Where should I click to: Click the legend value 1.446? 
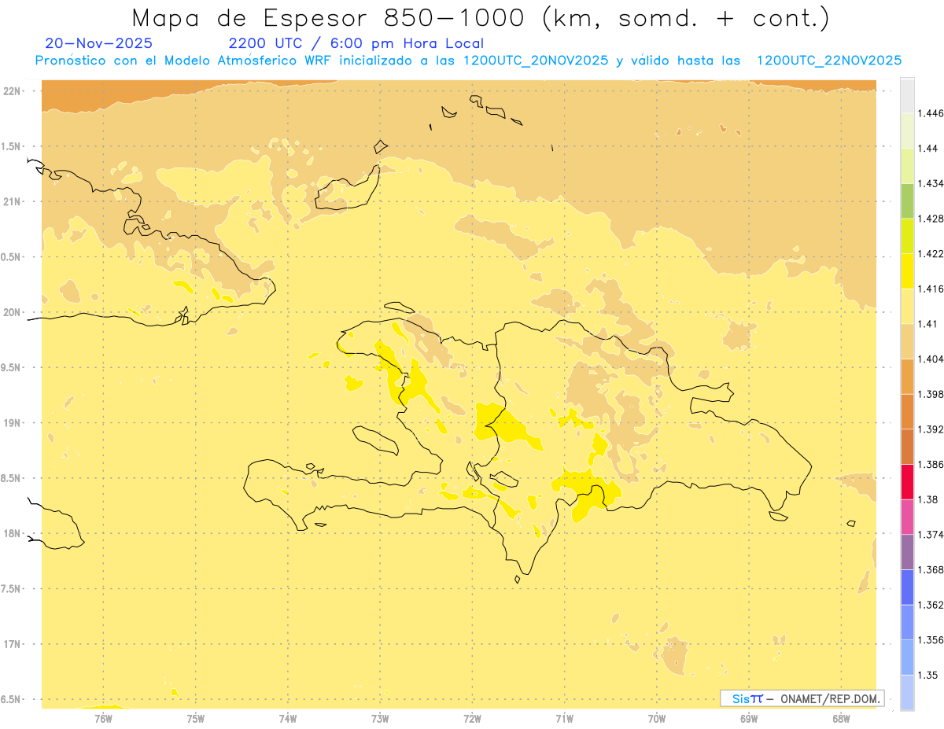(931, 113)
